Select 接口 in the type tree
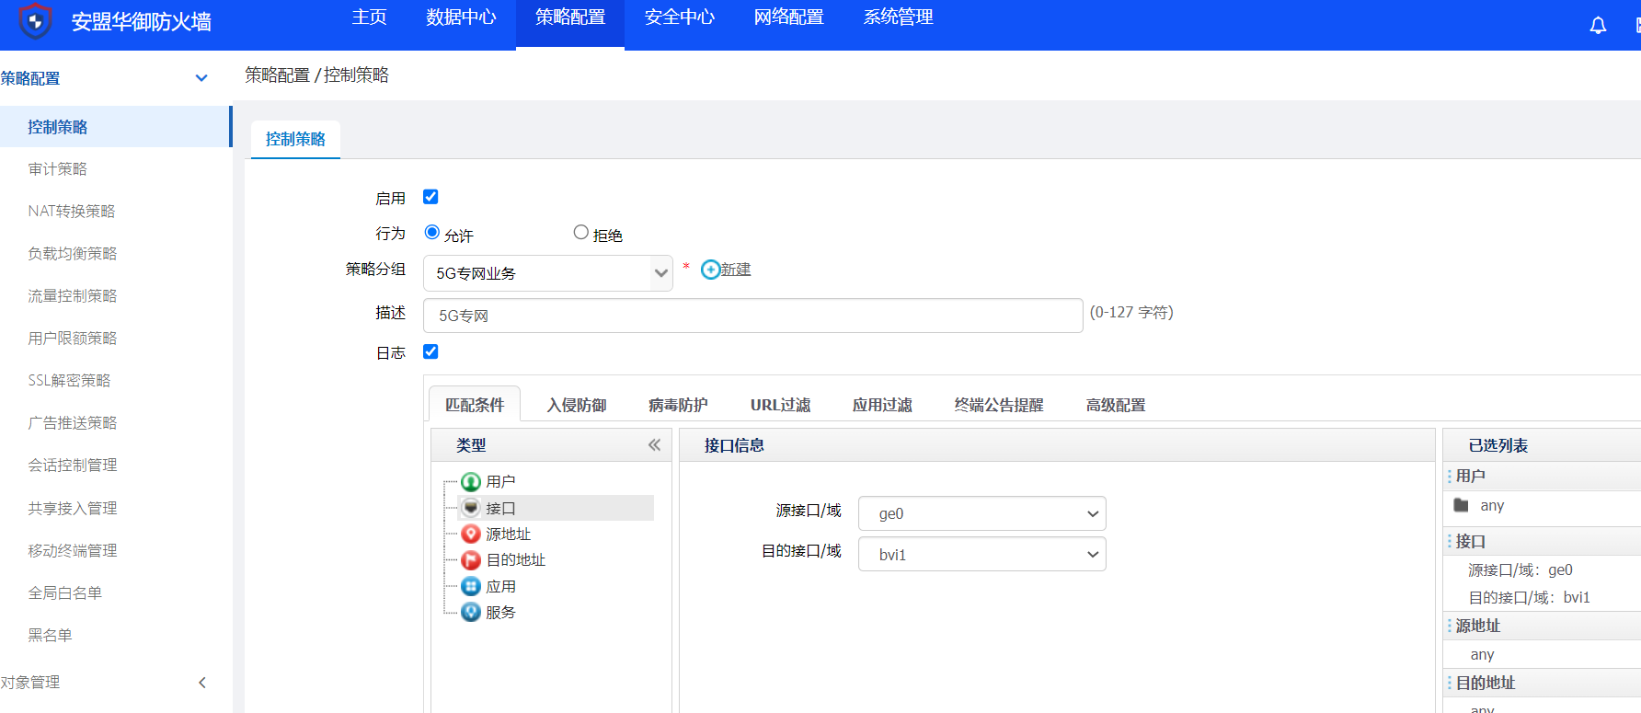1641x713 pixels. point(500,508)
